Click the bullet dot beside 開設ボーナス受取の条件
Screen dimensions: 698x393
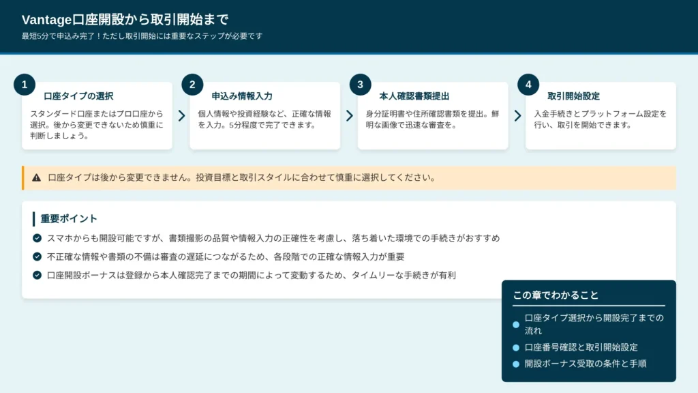[x=516, y=364]
